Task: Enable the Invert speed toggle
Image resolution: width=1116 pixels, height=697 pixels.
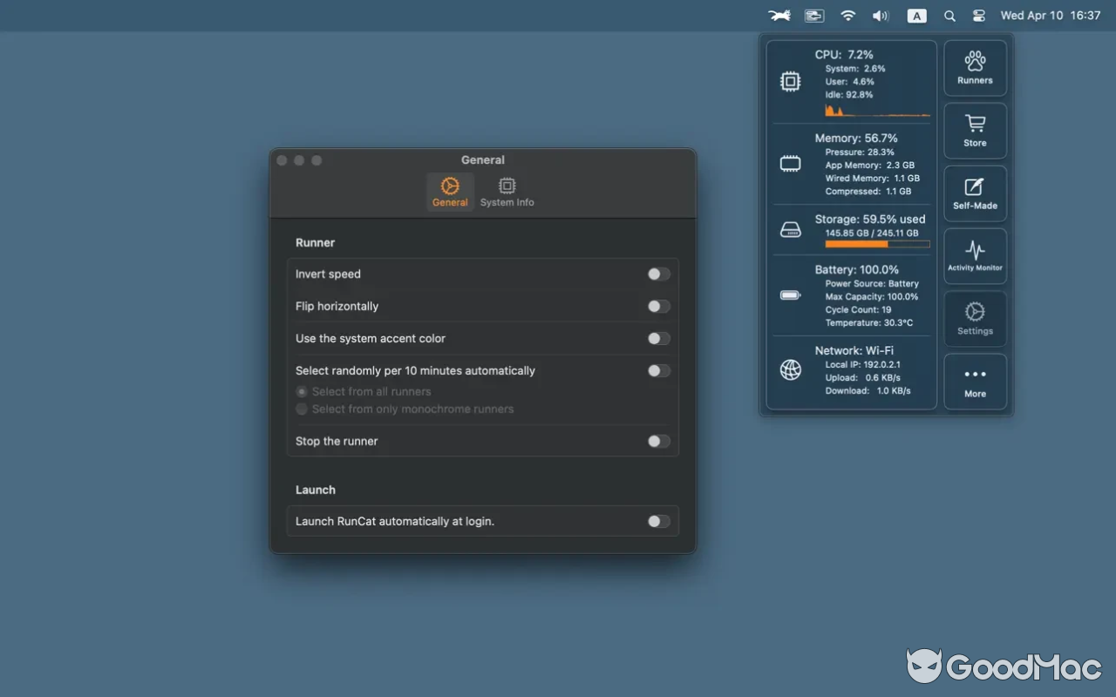Action: [x=658, y=274]
